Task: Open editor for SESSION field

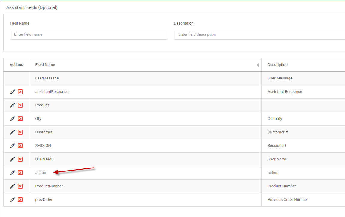Action: [12, 146]
